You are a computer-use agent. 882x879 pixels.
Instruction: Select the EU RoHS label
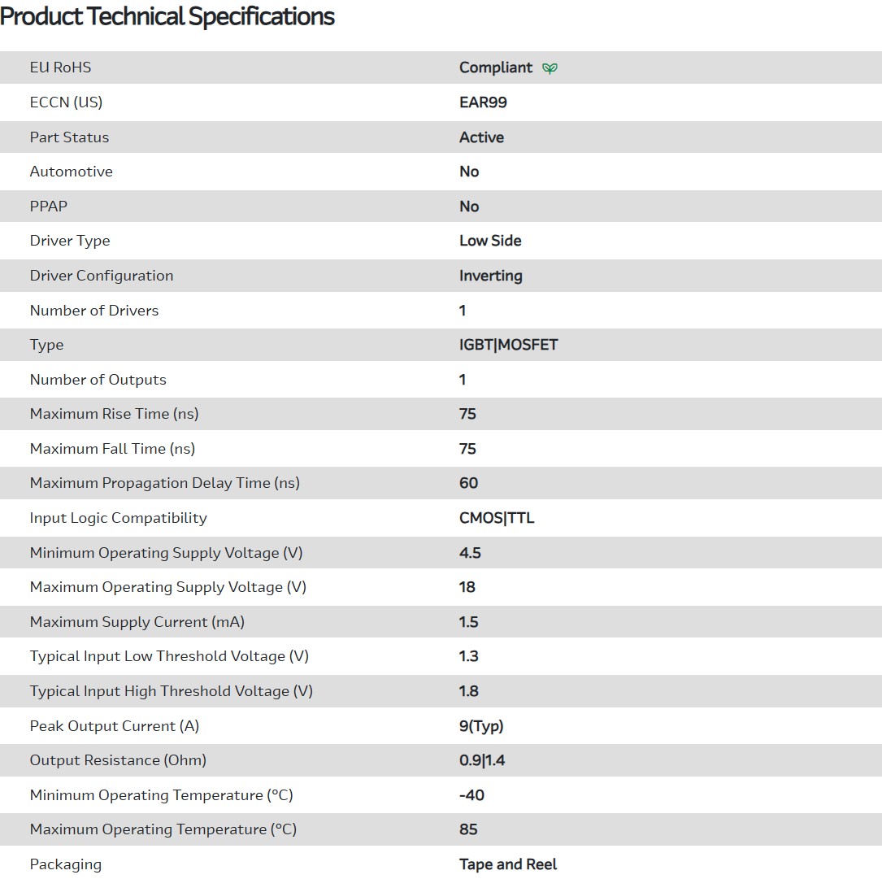click(x=60, y=67)
